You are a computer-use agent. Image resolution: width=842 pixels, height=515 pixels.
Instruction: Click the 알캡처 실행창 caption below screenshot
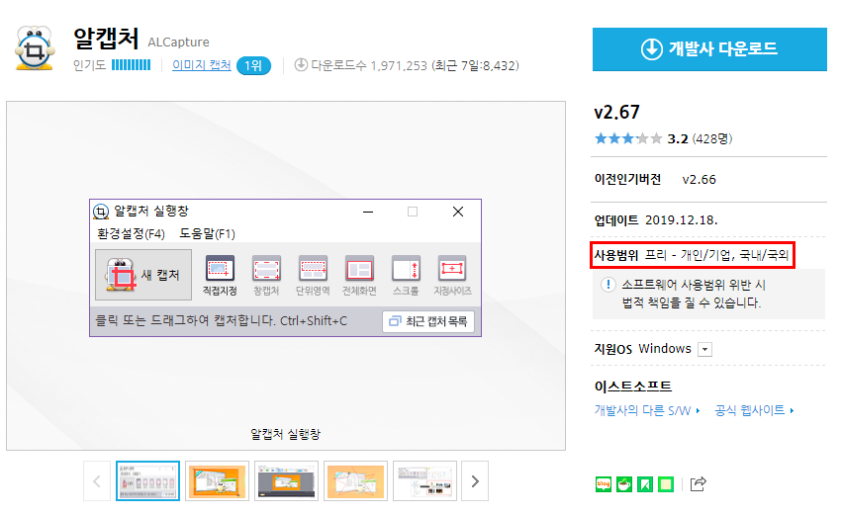[x=285, y=434]
